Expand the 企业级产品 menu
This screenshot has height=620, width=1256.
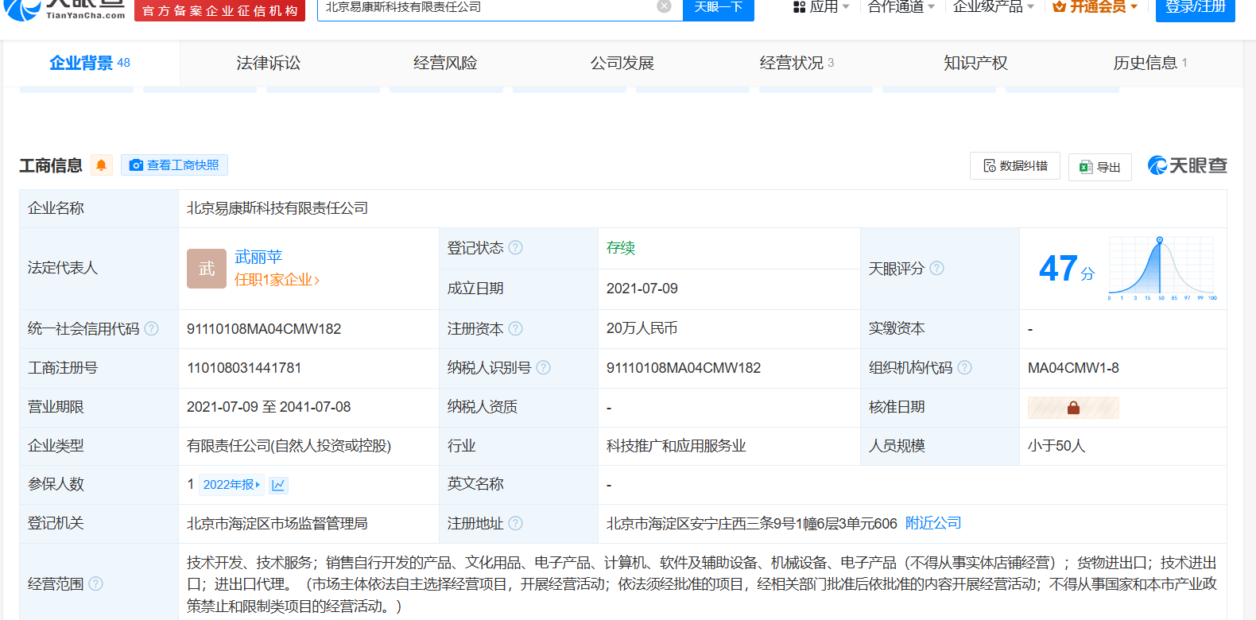(x=994, y=7)
